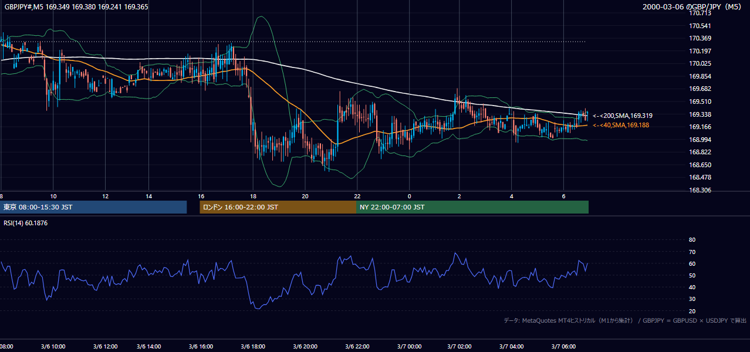Click price axis value 168.994
The image size is (750, 352).
coord(700,140)
